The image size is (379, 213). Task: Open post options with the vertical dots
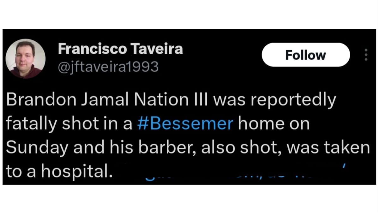pyautogui.click(x=365, y=55)
